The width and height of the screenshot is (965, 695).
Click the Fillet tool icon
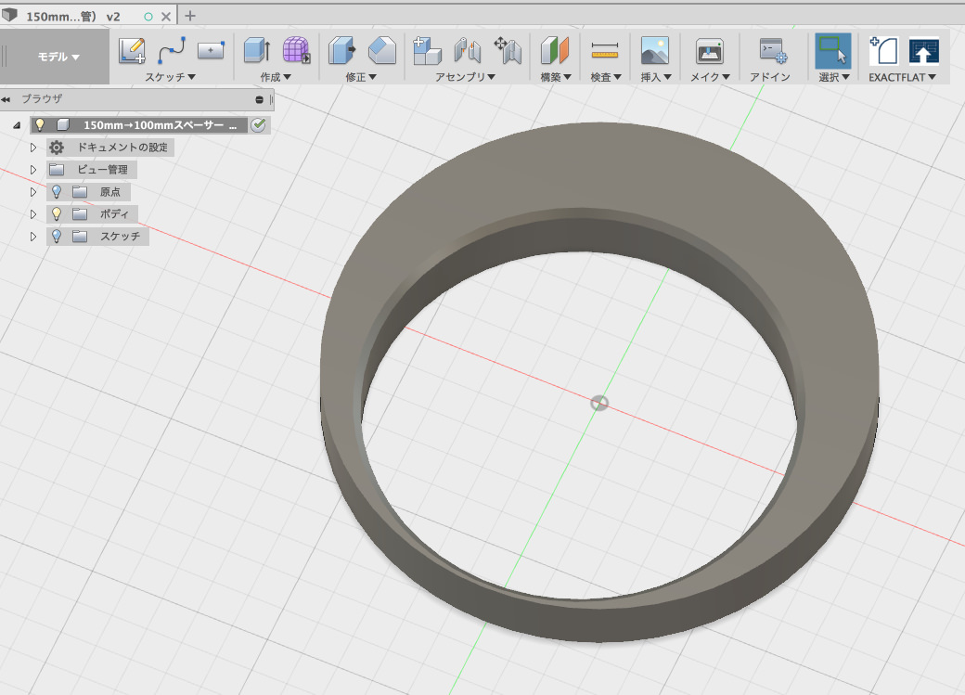(x=381, y=50)
